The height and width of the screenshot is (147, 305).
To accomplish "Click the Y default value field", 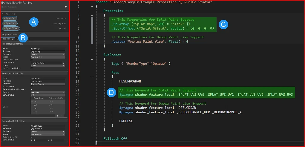I will (57, 140).
